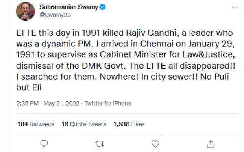
Task: Click the May 21, 2022 date
Action: [61, 103]
